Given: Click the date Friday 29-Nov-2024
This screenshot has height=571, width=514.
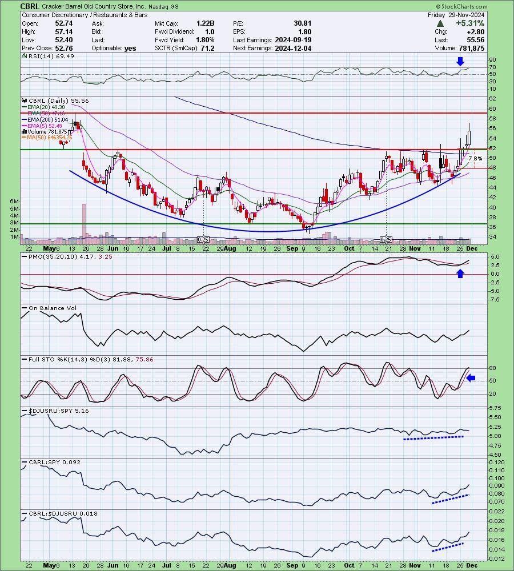Looking at the screenshot, I should tap(456, 15).
